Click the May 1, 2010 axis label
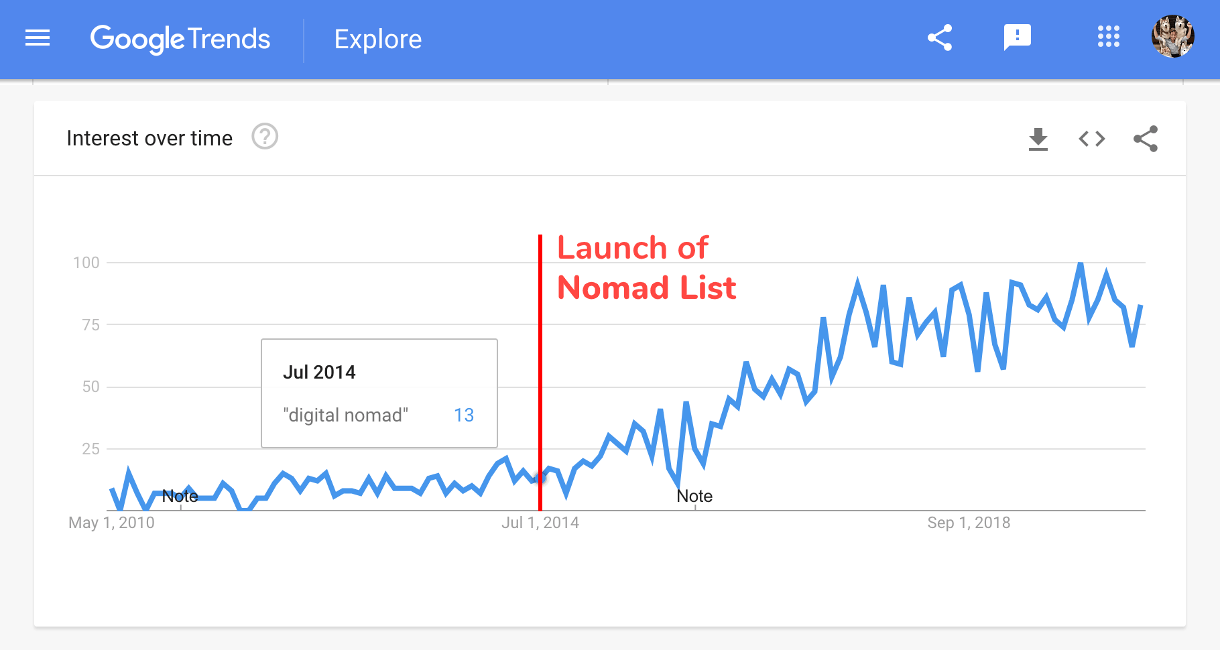Screen dimensions: 1220x650 pyautogui.click(x=111, y=523)
